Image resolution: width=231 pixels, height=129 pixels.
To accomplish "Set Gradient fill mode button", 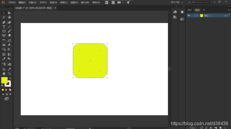I will [7, 90].
